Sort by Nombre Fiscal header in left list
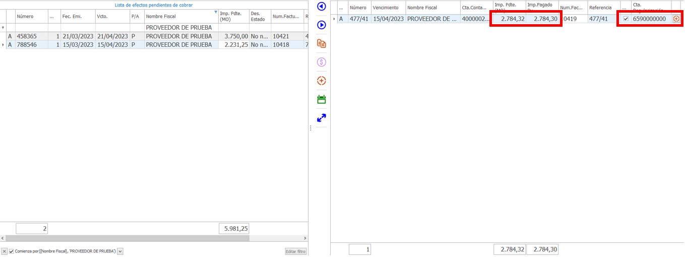Screen dimensions: 685x257 (176, 16)
